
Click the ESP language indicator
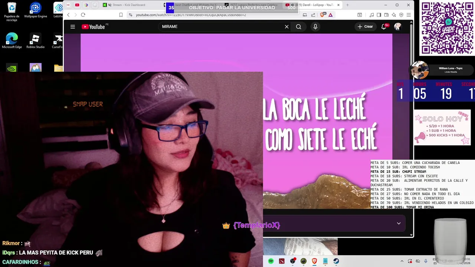tap(435, 261)
